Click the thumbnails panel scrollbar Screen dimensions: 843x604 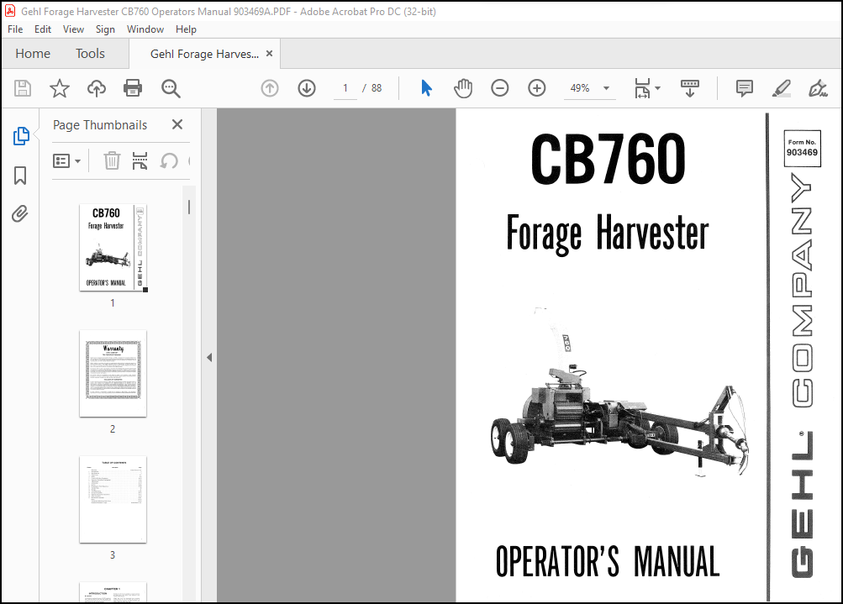pos(189,207)
